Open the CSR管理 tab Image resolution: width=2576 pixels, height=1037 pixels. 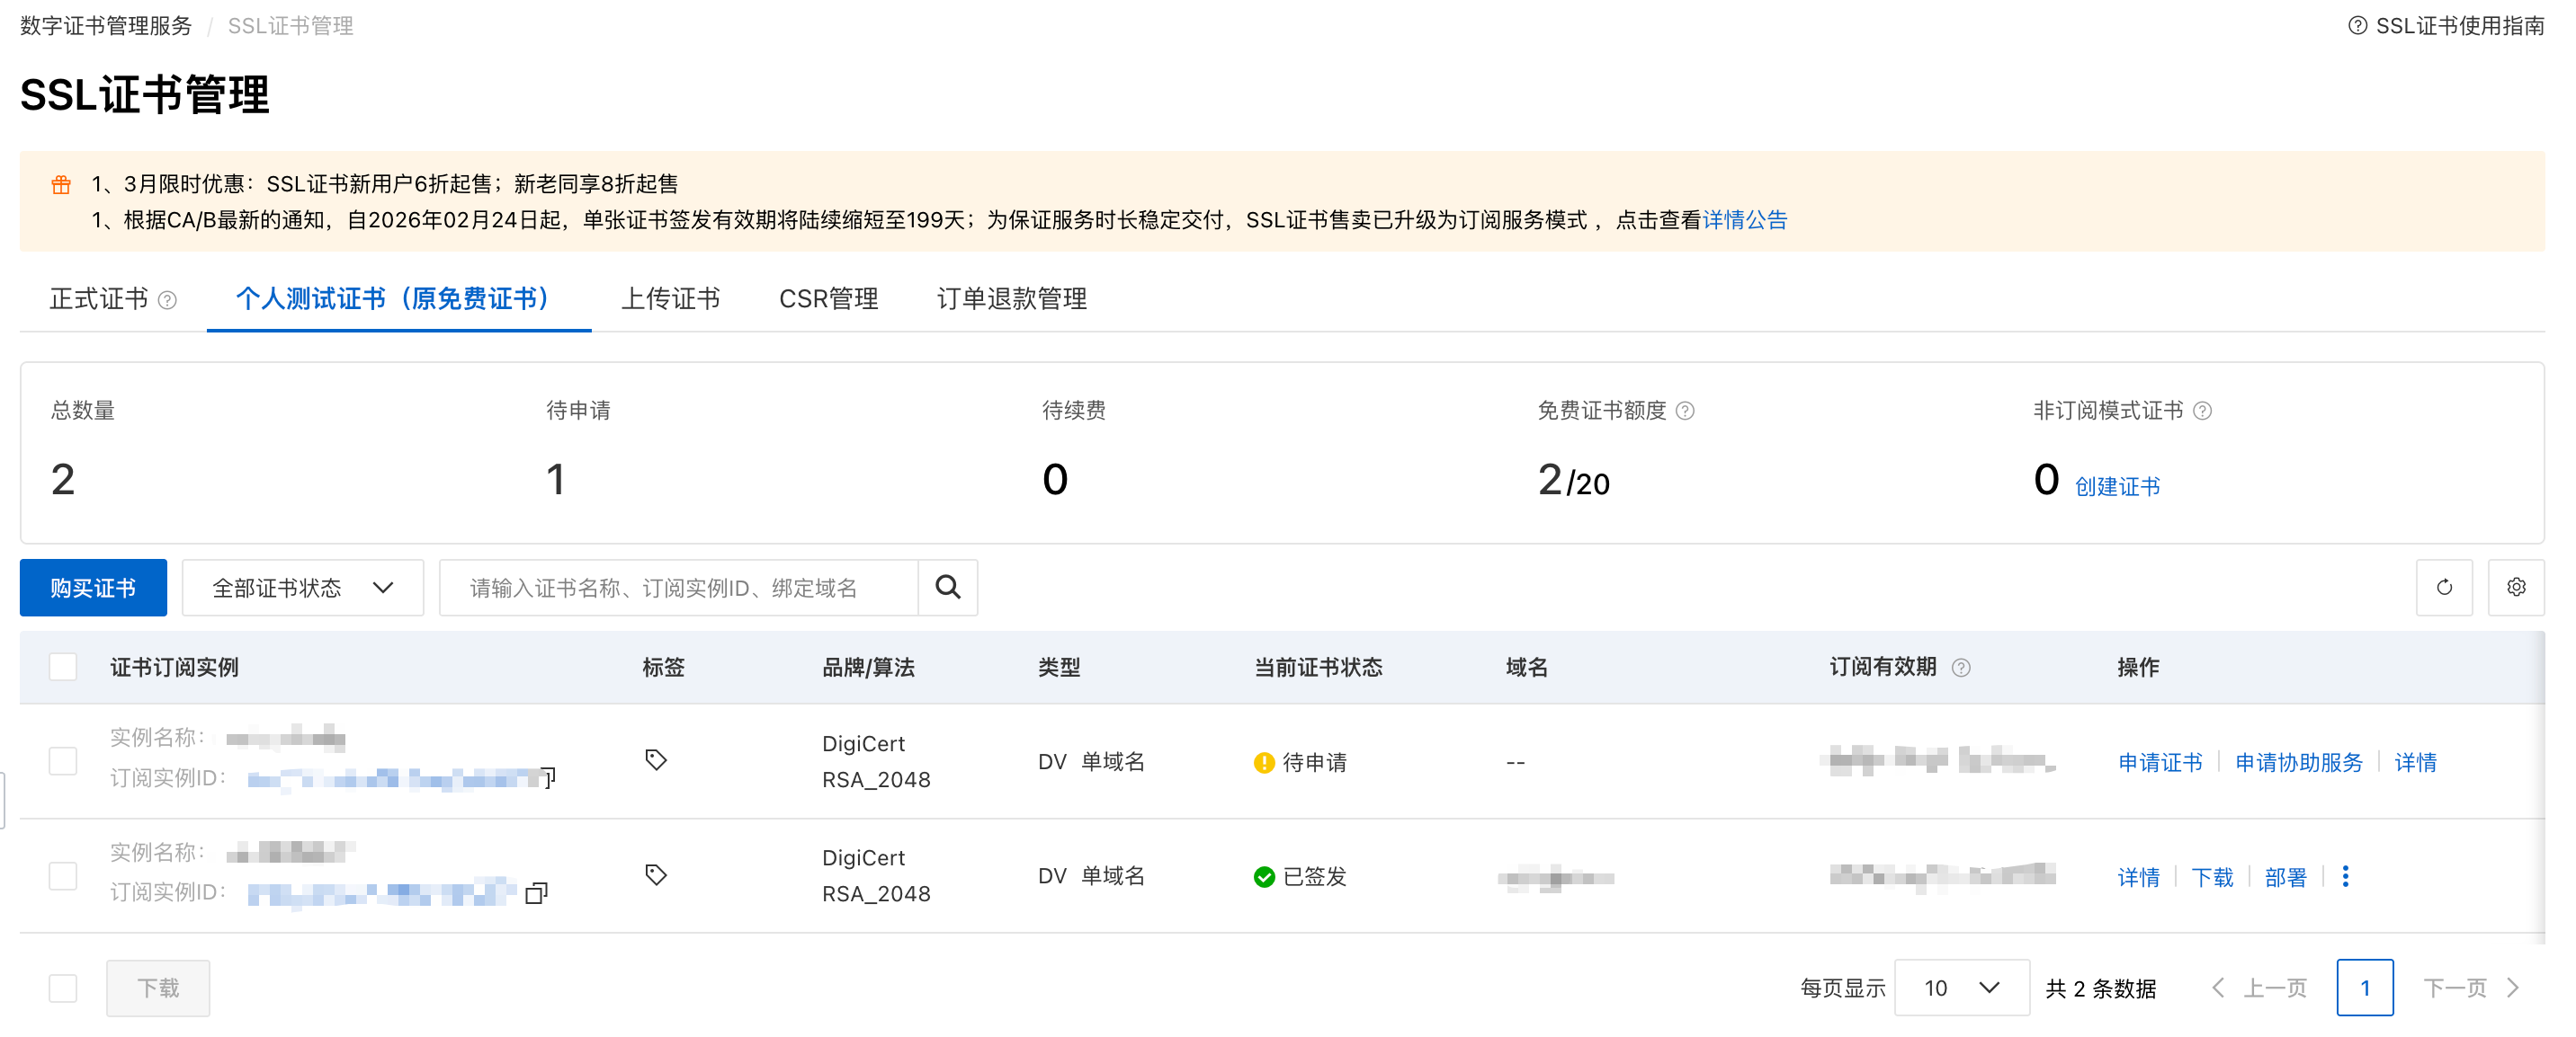tap(828, 297)
